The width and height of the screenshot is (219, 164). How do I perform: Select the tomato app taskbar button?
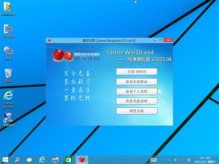(x=82, y=160)
